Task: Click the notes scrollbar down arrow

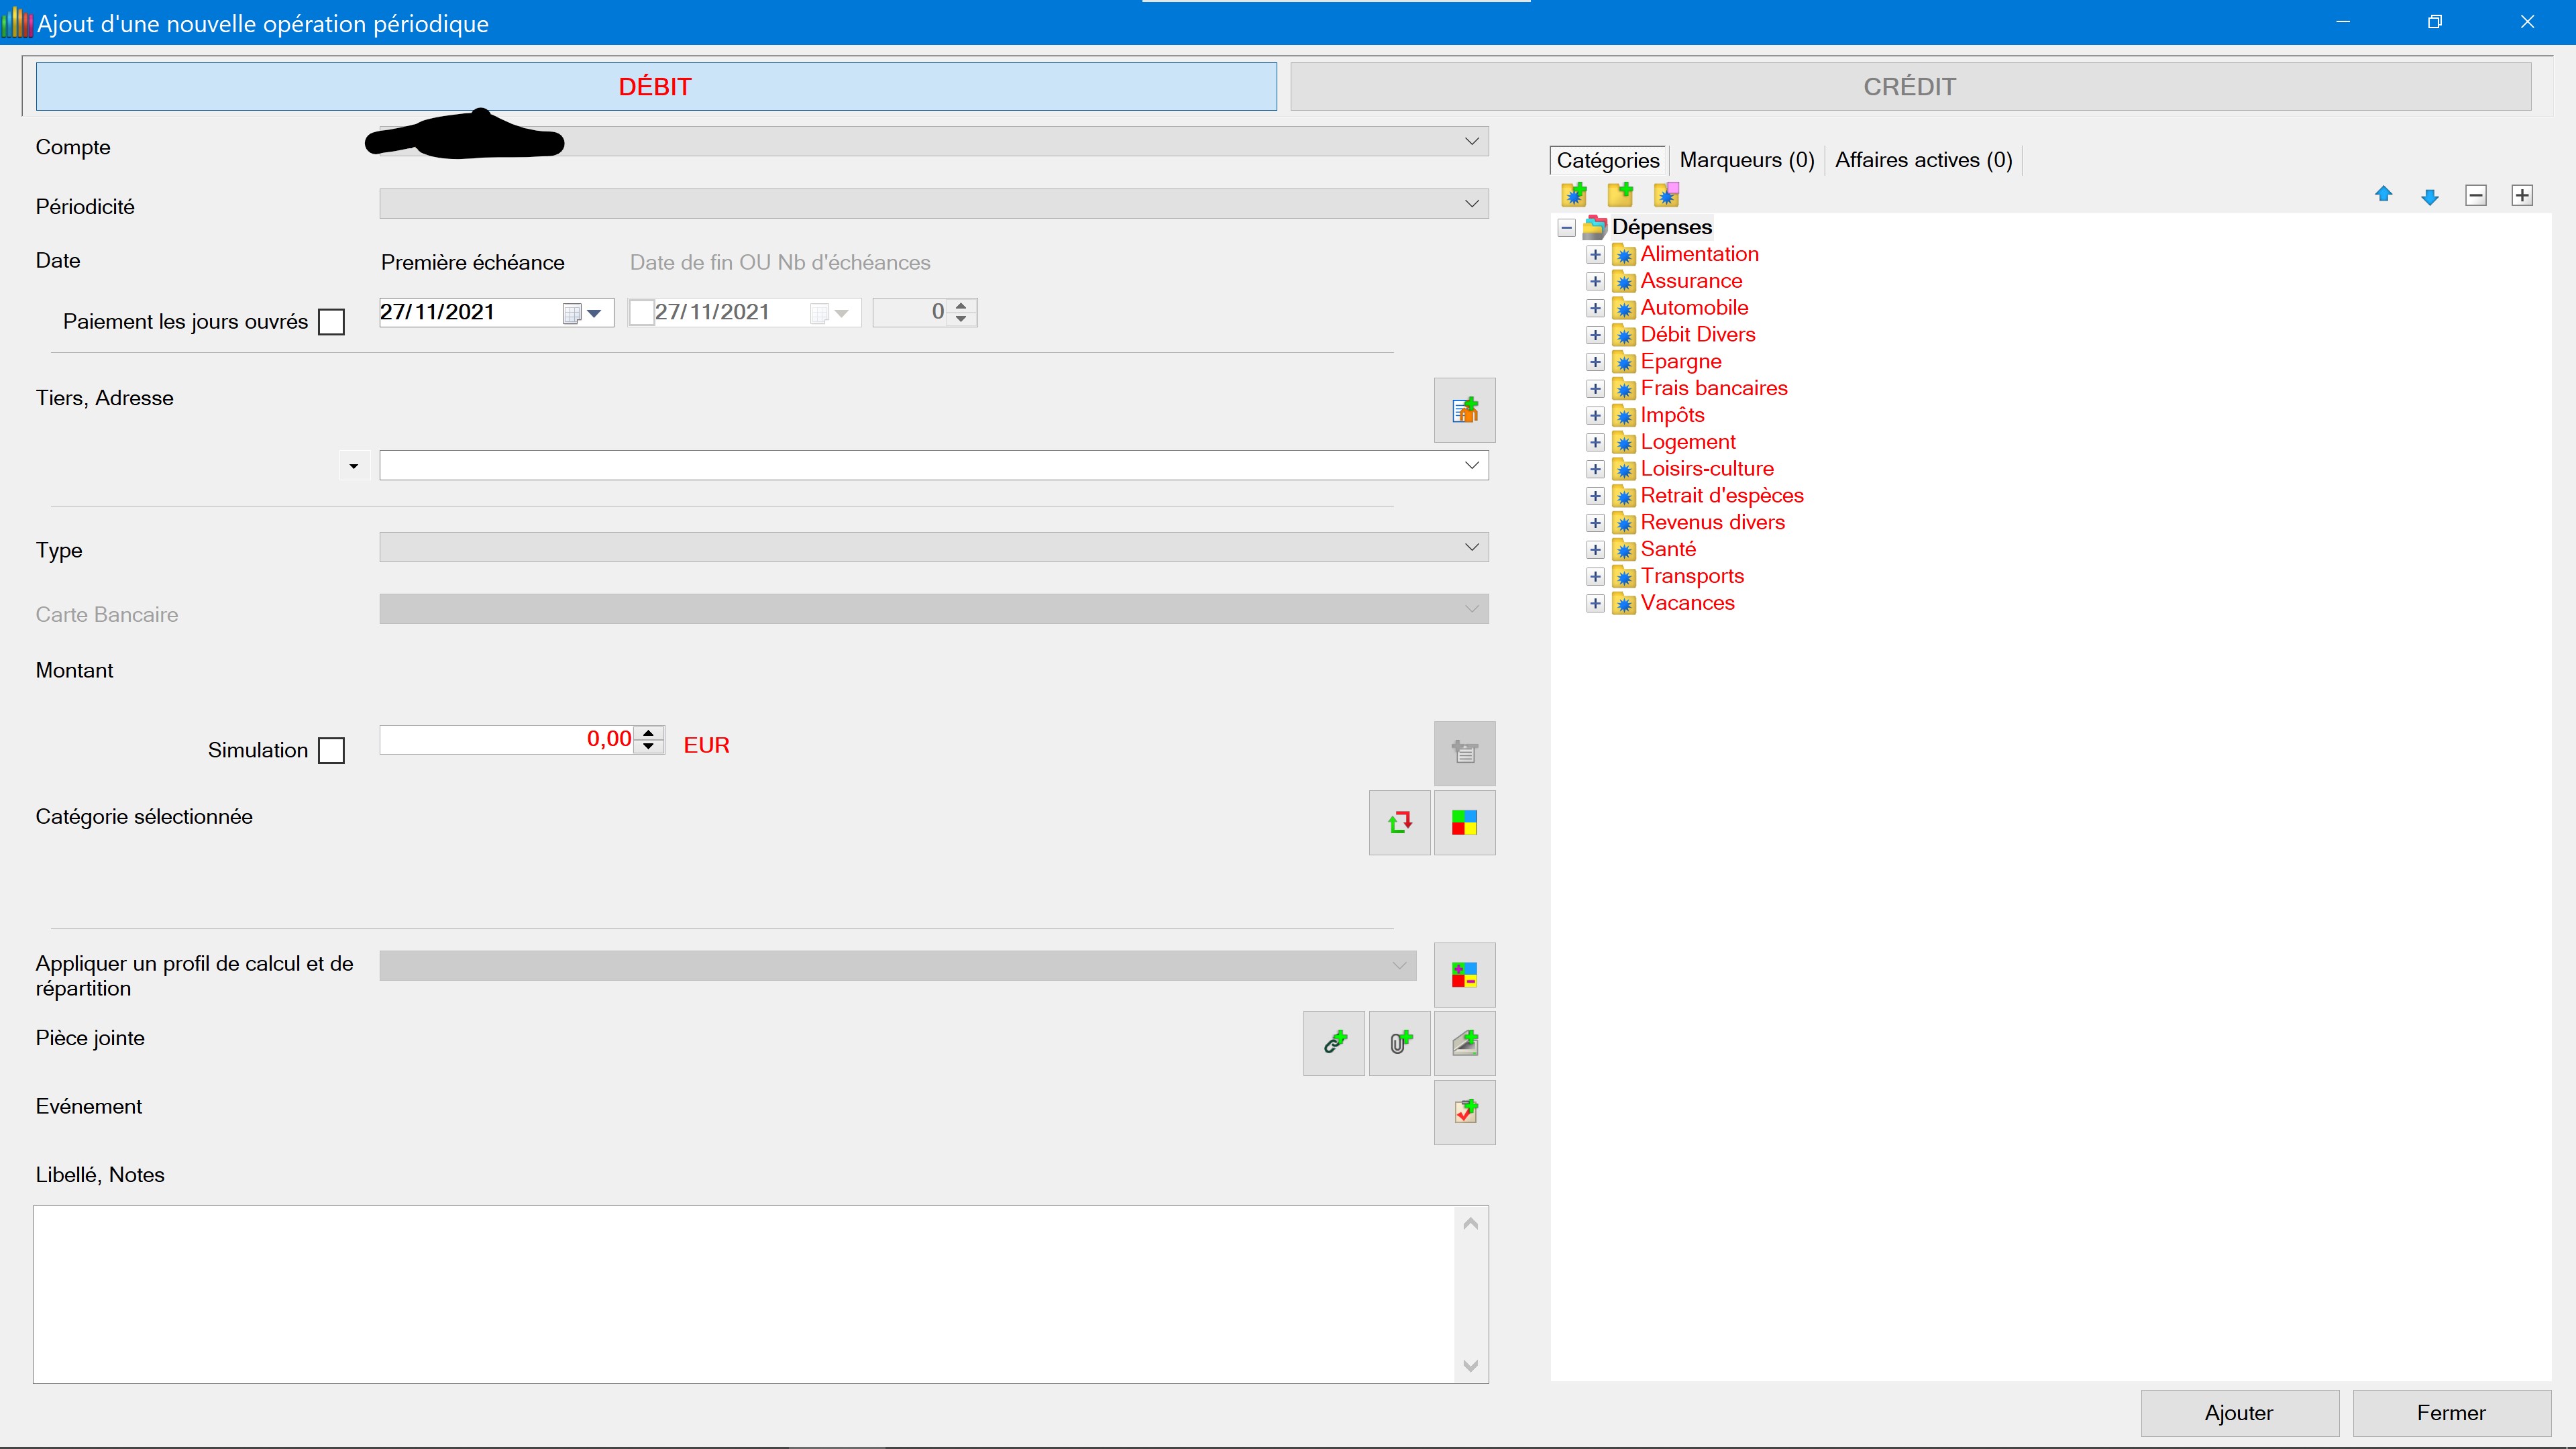Action: pyautogui.click(x=1471, y=1366)
